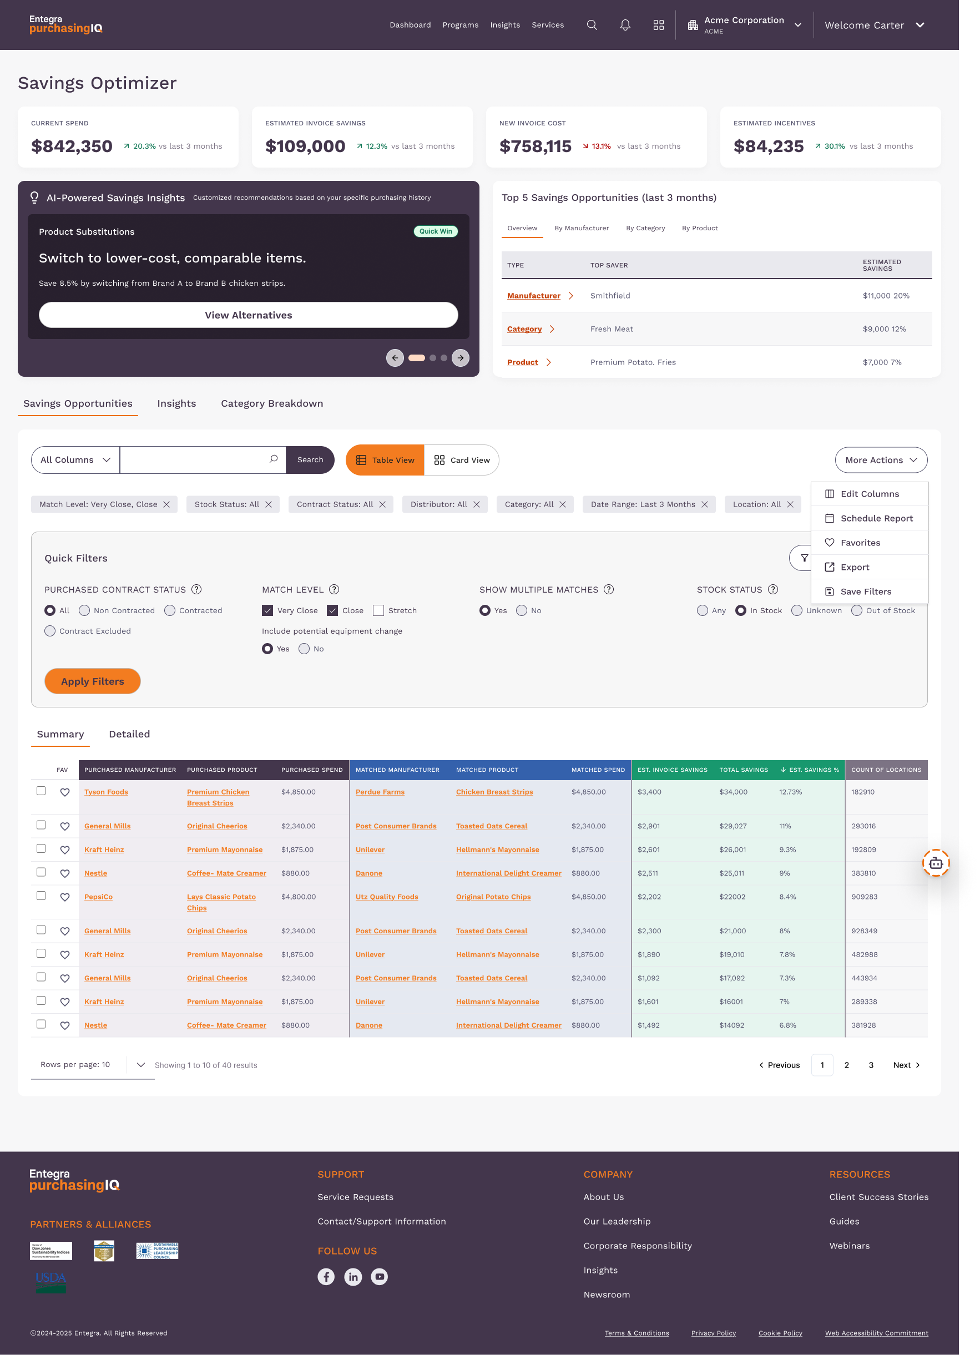Screen dimensions: 980x1355
Task: Open the Privacy Policy footer link
Action: tap(714, 1333)
